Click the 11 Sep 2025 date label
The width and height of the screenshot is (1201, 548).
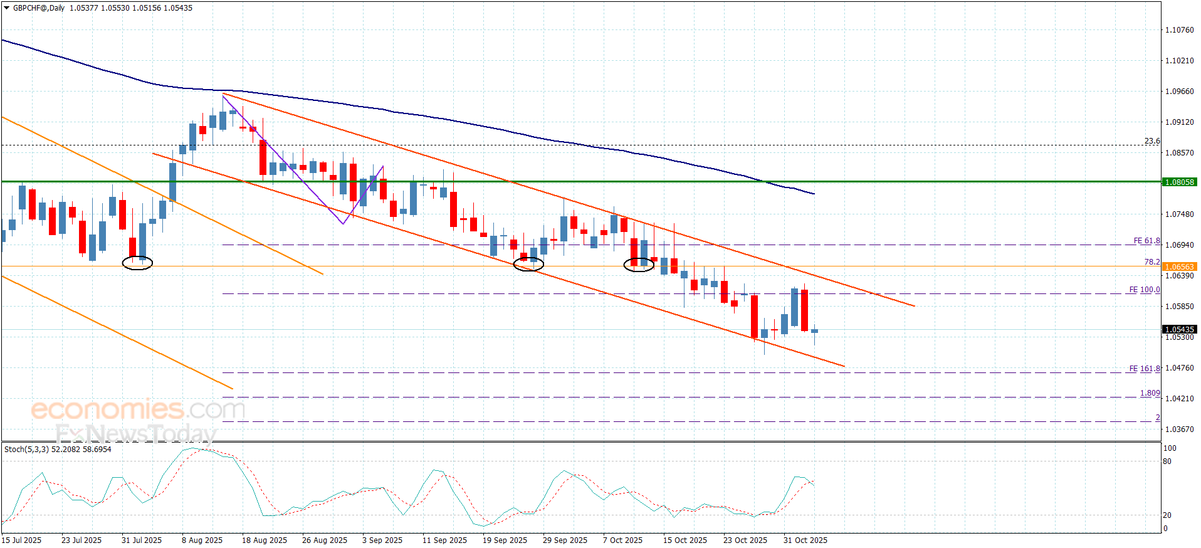coord(444,540)
